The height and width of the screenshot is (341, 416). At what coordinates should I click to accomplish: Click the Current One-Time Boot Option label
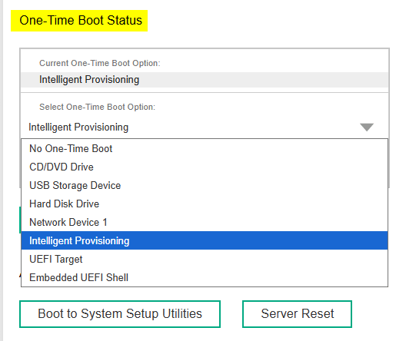point(100,63)
